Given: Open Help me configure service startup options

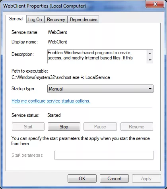Looking at the screenshot, I should point(51,101).
